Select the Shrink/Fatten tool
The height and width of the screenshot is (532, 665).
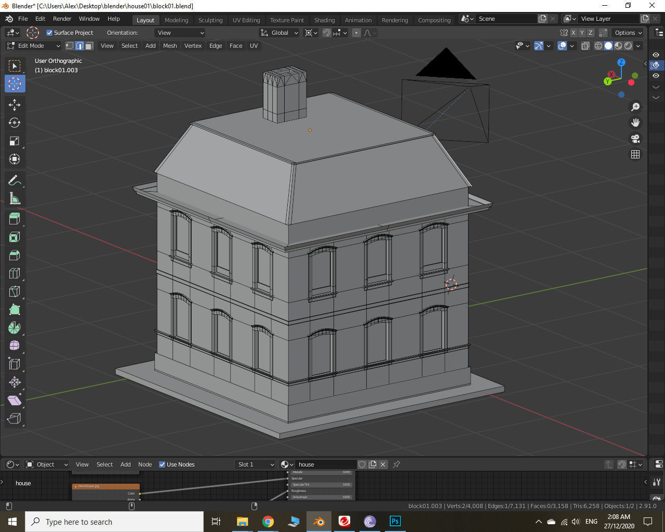tap(15, 382)
